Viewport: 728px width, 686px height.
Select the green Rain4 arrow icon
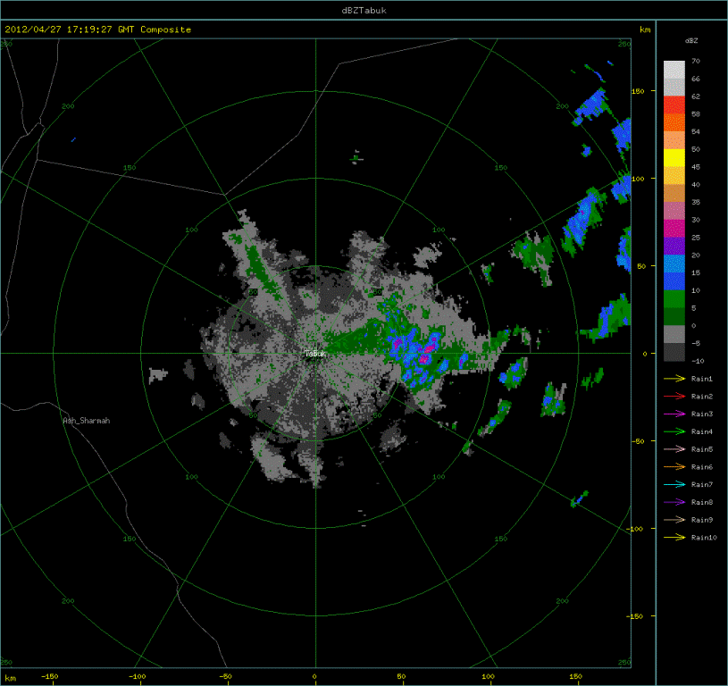coord(674,431)
